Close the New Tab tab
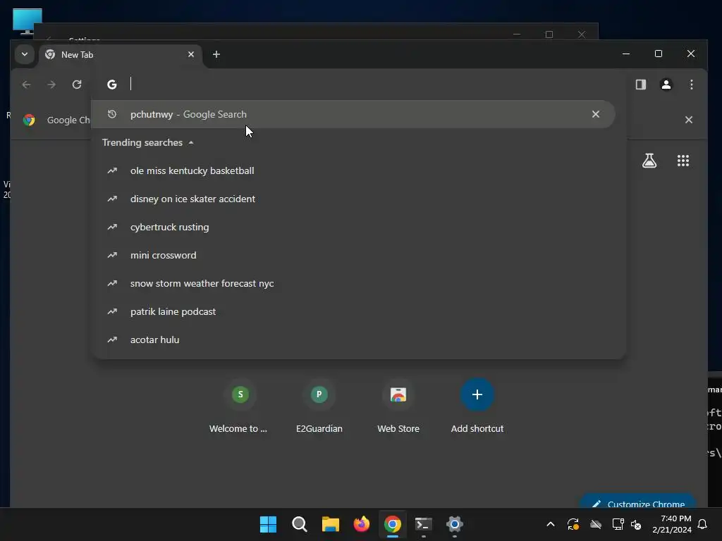Viewport: 722px width, 541px height. pyautogui.click(x=190, y=54)
